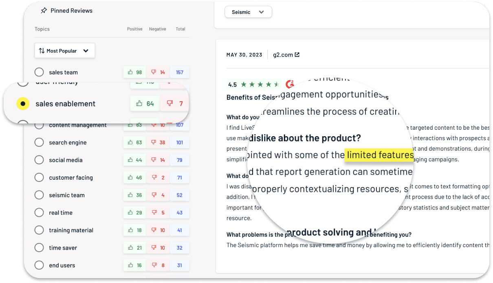Click the Negative column header
Viewport: 493px width, 283px height.
pos(158,29)
